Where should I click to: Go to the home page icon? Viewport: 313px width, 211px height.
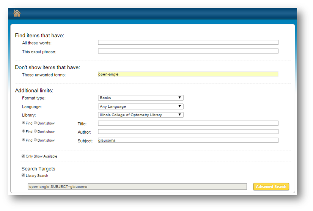pos(17,13)
